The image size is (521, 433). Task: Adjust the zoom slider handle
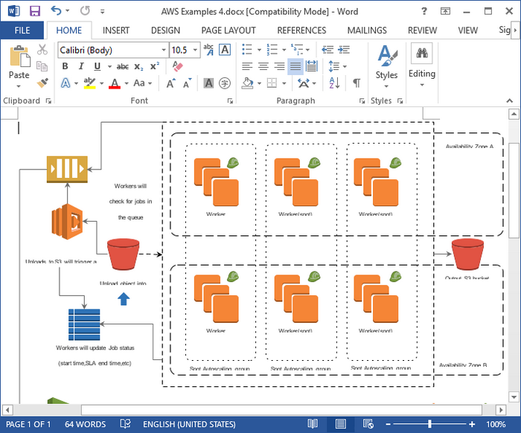click(x=429, y=424)
